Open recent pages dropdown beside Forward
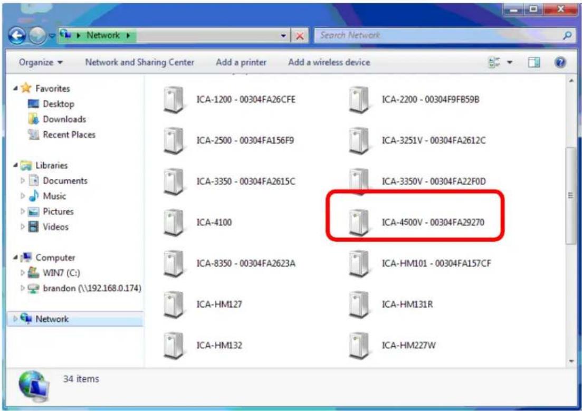The width and height of the screenshot is (582, 411). tap(52, 36)
